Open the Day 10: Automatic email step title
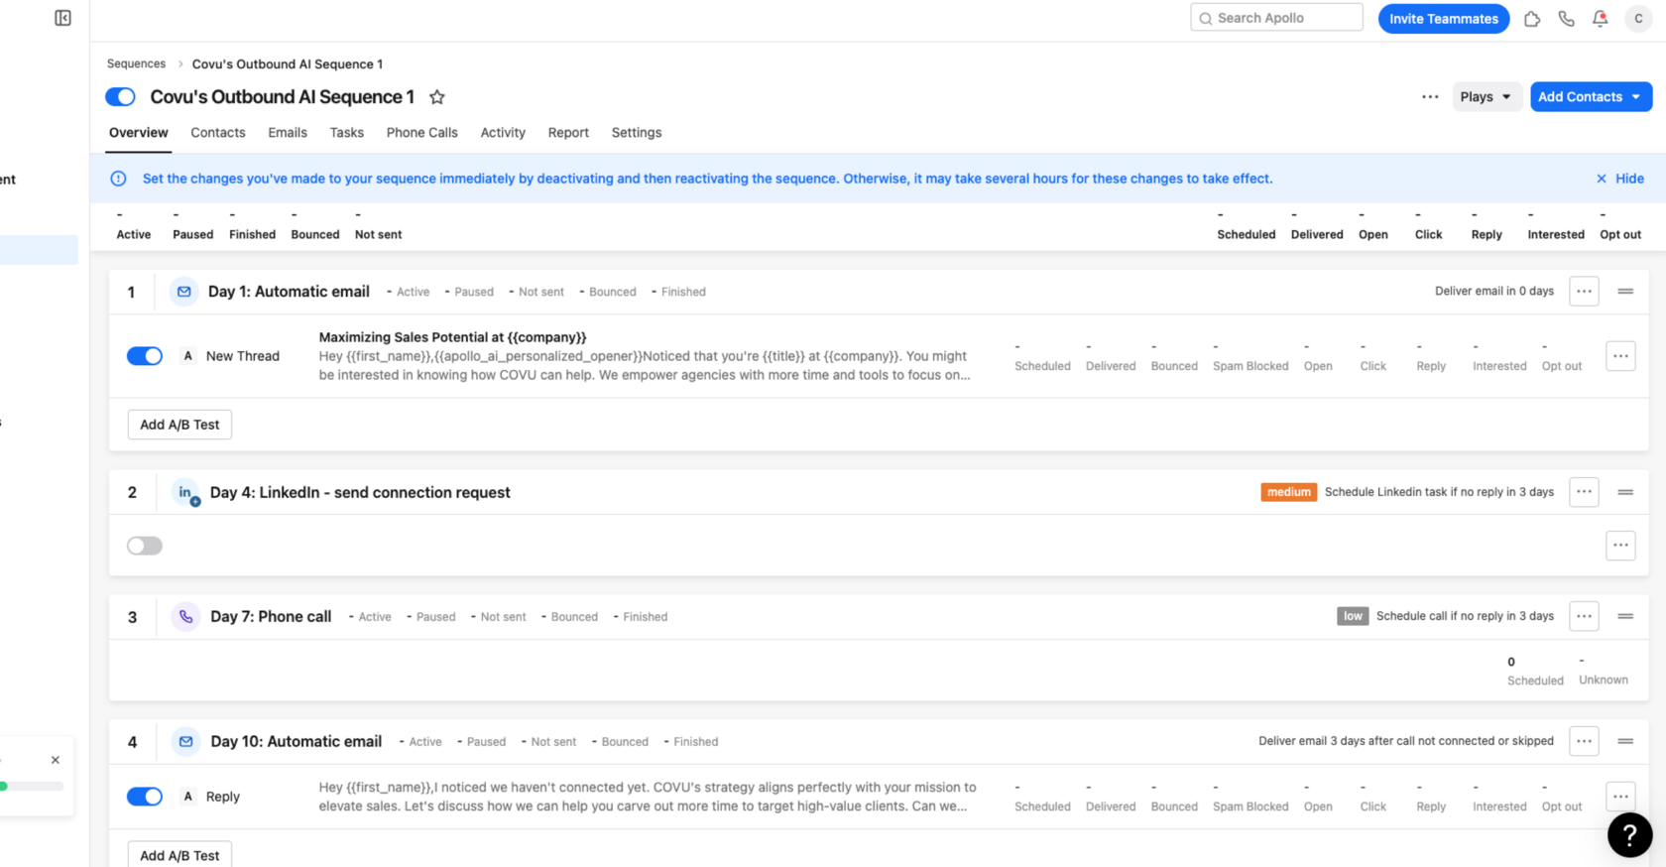 click(296, 742)
